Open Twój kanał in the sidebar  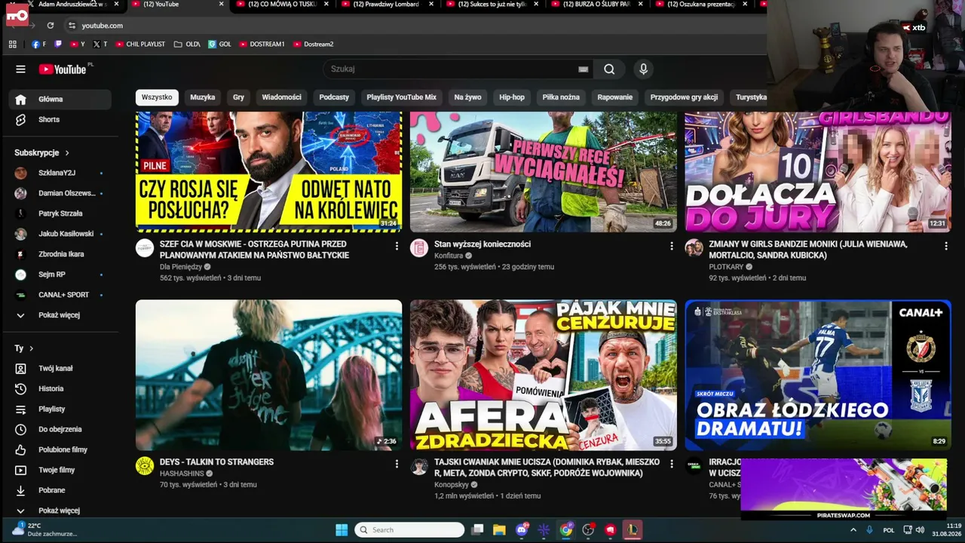[x=60, y=369]
